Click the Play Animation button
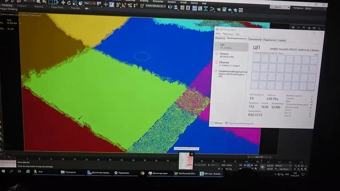Screen dimensions: 340x191 pos(248,165)
